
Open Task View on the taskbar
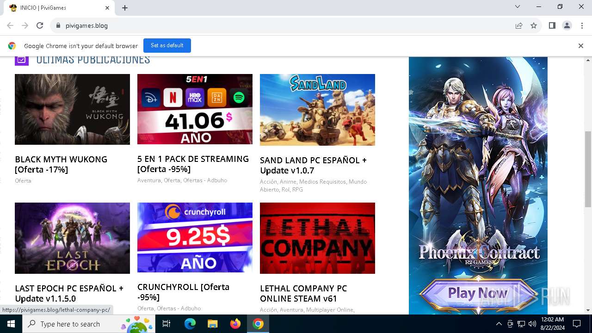click(x=166, y=324)
